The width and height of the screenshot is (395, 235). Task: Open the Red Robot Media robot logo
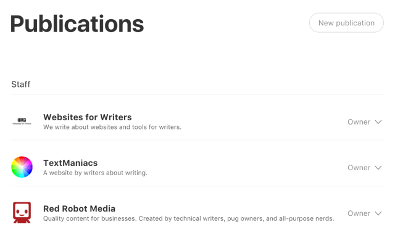point(22,213)
